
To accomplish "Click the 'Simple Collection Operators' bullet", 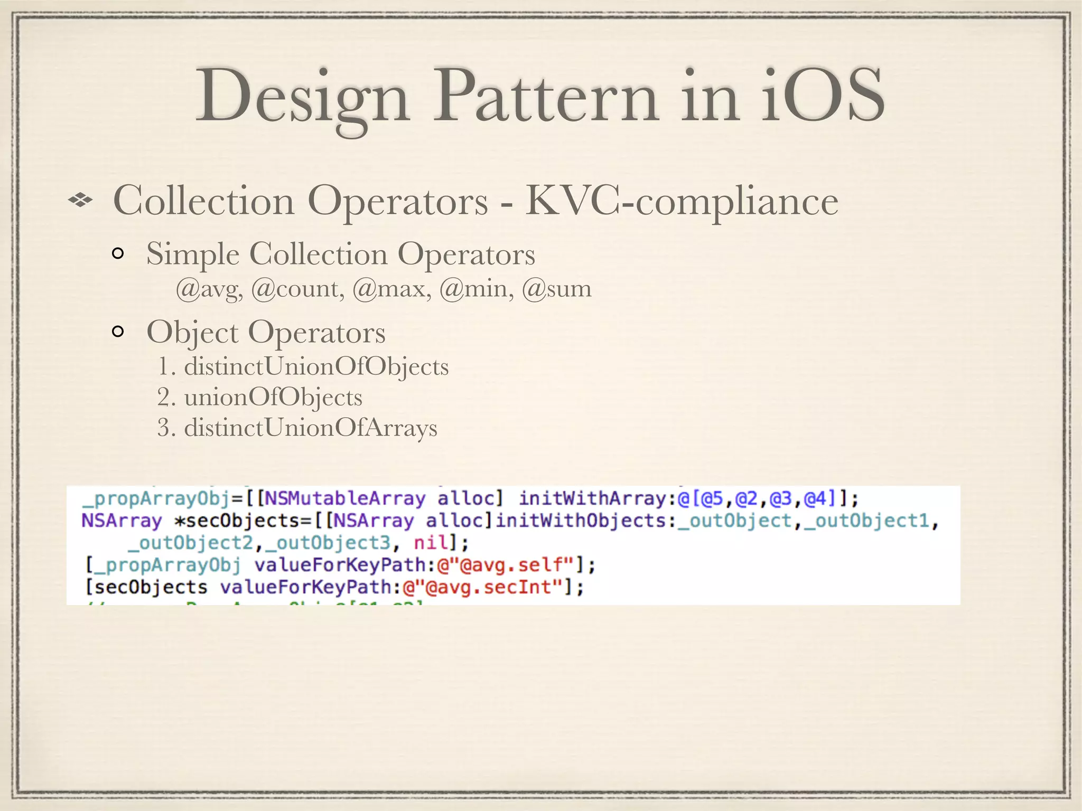I will [341, 255].
